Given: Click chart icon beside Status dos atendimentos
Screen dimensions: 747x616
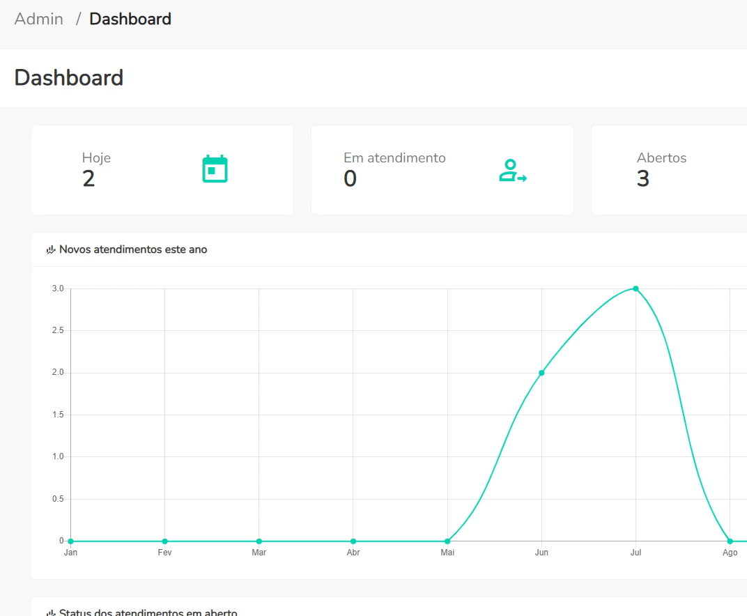Looking at the screenshot, I should (x=51, y=612).
